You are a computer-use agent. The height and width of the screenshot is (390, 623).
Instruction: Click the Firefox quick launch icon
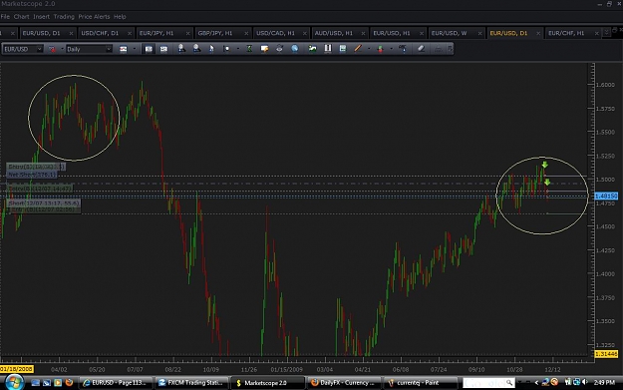point(69,382)
